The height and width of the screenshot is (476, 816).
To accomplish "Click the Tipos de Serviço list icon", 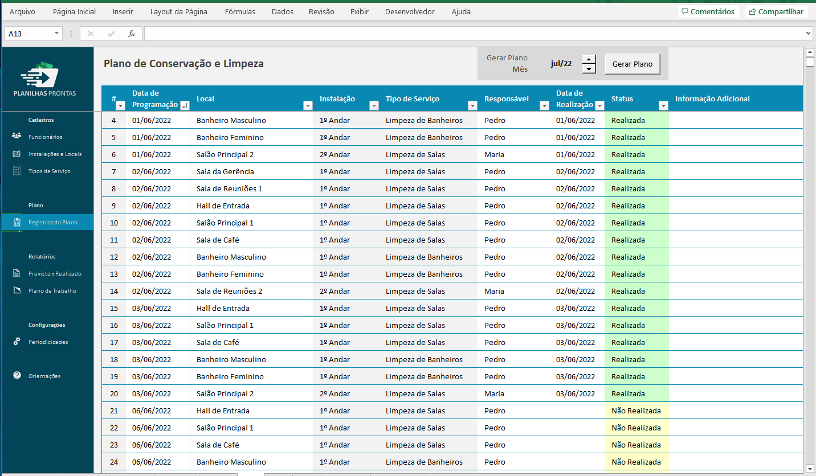I will click(x=17, y=171).
